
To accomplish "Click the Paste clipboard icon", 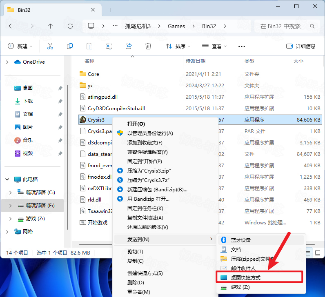I will [89, 46].
